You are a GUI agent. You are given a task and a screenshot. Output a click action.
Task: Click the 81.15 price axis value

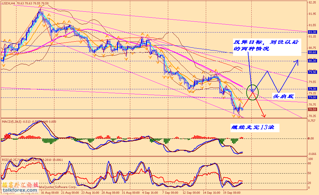312,37
